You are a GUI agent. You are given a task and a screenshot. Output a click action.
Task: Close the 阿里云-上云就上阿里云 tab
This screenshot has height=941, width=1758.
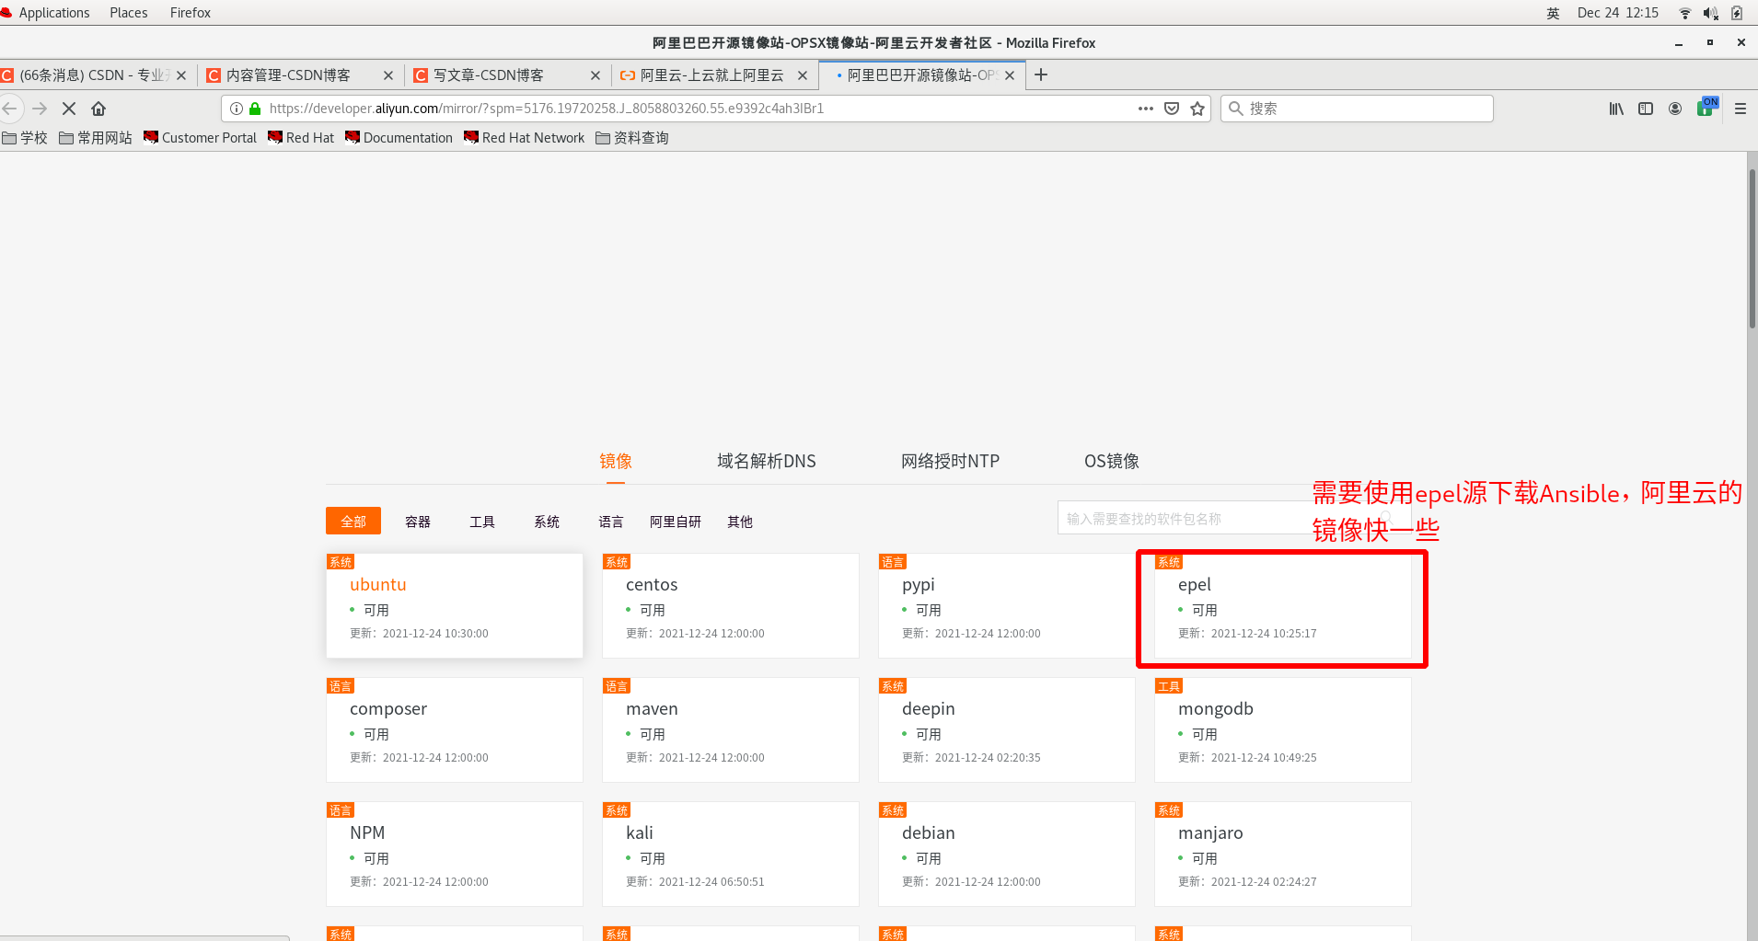coord(803,75)
